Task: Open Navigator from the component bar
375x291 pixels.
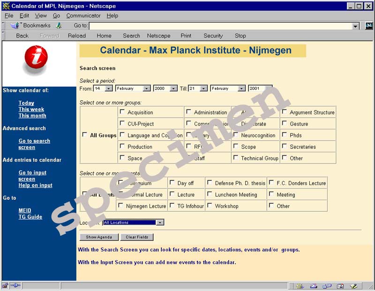Action: click(300, 286)
